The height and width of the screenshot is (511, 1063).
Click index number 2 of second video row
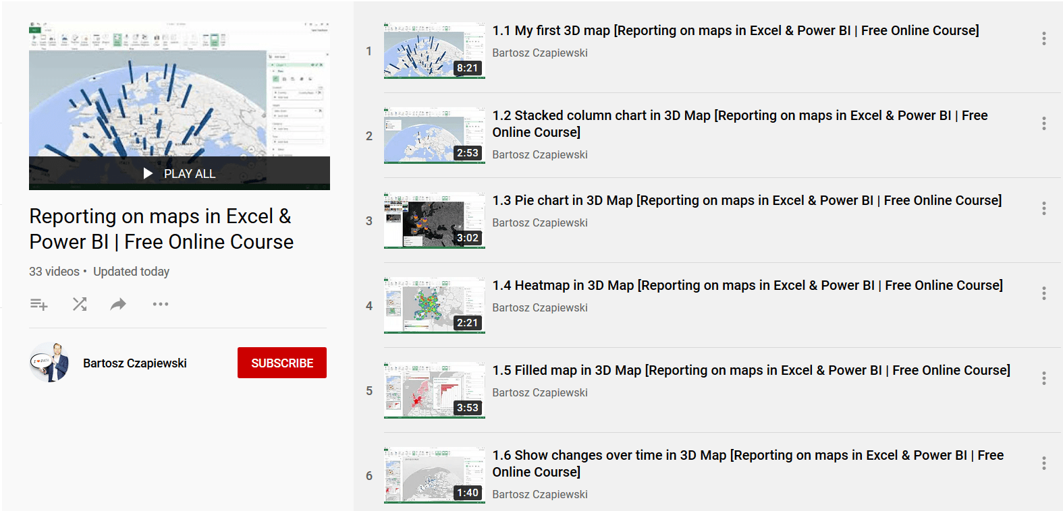(x=369, y=136)
